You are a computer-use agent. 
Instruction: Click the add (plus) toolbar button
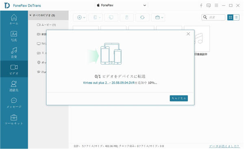point(79,17)
